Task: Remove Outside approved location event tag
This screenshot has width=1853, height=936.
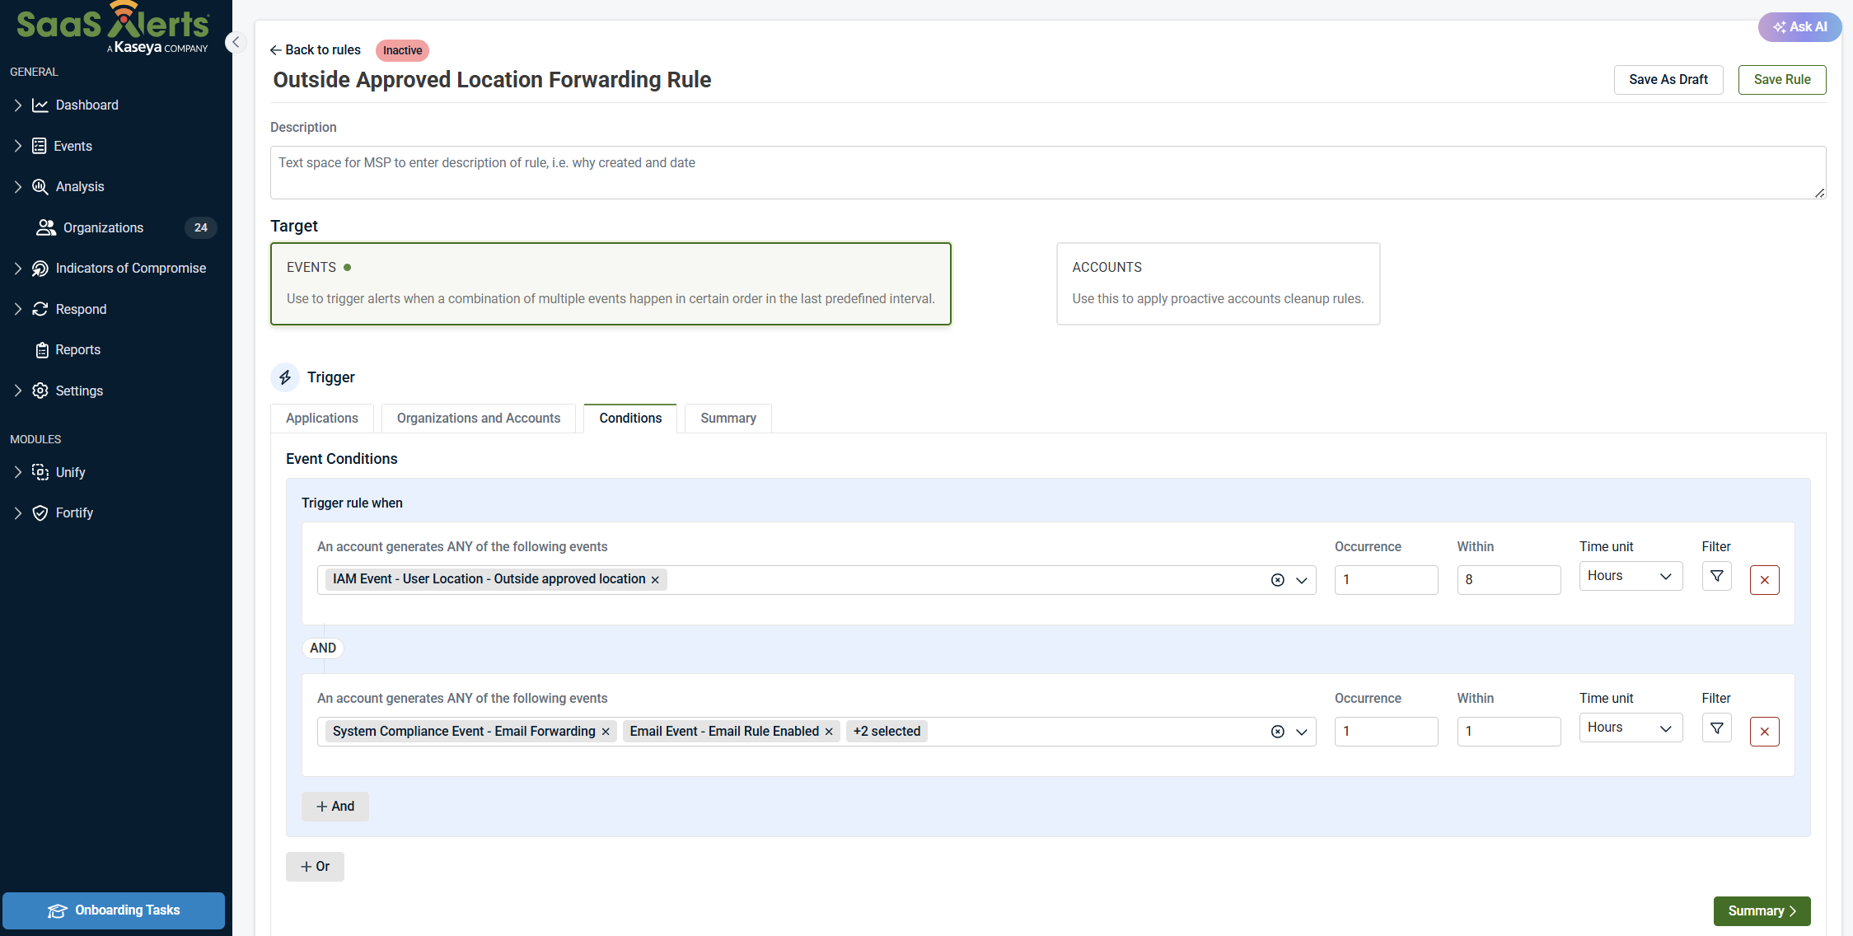Action: [655, 580]
